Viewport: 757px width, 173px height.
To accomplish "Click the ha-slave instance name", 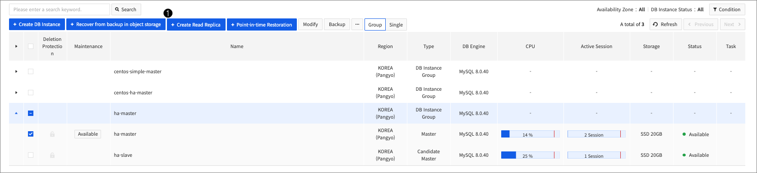I will click(x=123, y=155).
